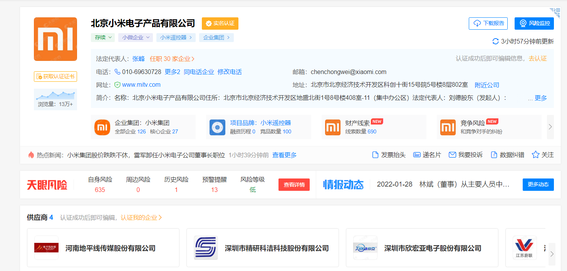This screenshot has width=567, height=271.
Task: Click legal representative 张峰 link
Action: pos(138,59)
